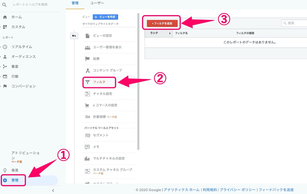
Task: Expand the リアルタイム report section
Action: click(x=1, y=47)
